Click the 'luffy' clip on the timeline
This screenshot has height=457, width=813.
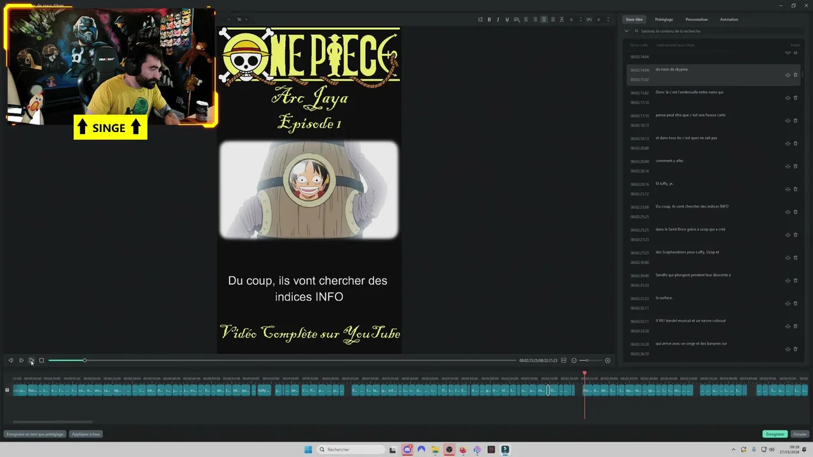(263, 390)
